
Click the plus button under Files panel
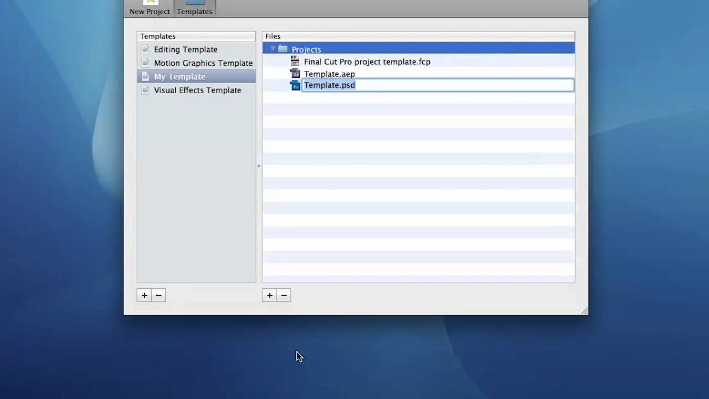[x=270, y=295]
